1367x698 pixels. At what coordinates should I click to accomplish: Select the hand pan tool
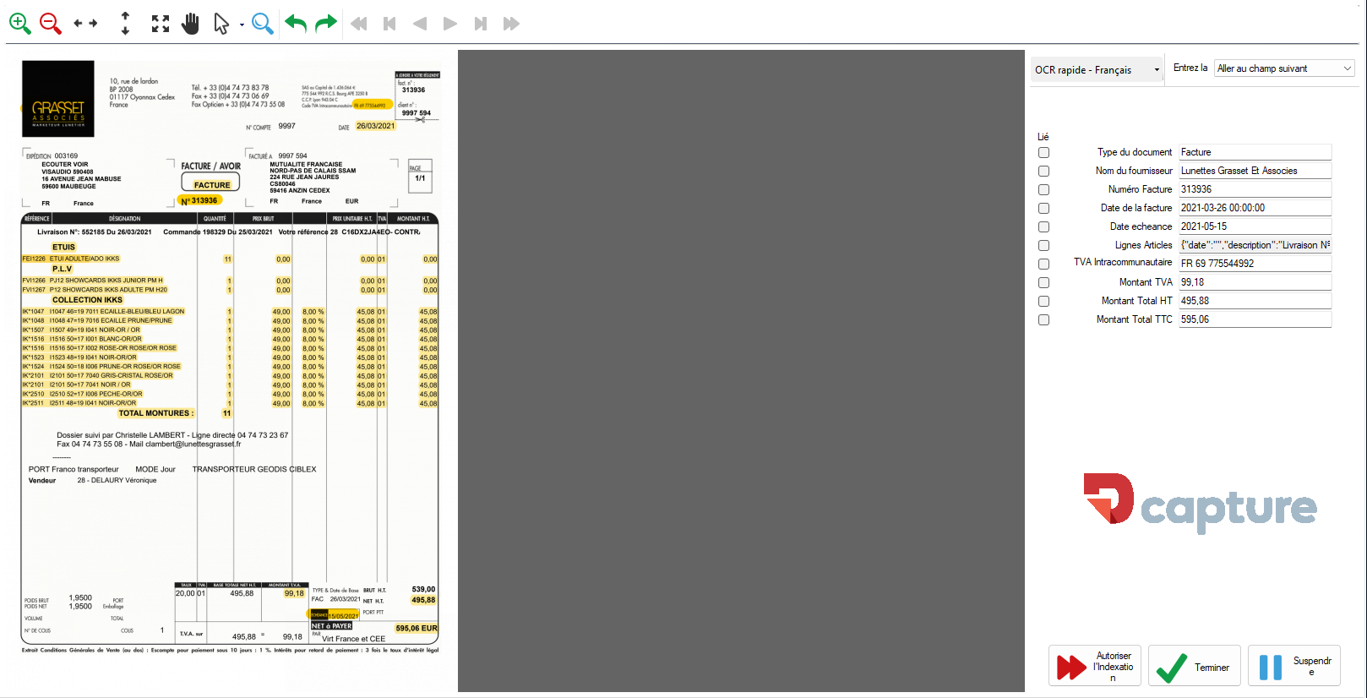pyautogui.click(x=191, y=24)
